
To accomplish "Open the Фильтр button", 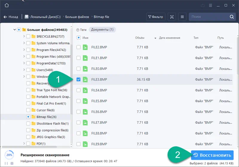I will pos(155,17).
